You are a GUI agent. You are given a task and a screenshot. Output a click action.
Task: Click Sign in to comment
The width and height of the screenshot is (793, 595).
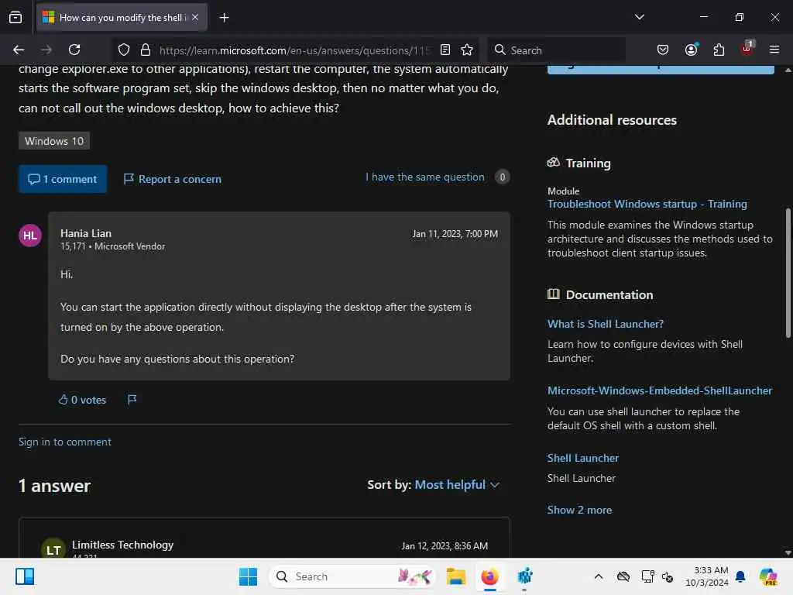65,442
